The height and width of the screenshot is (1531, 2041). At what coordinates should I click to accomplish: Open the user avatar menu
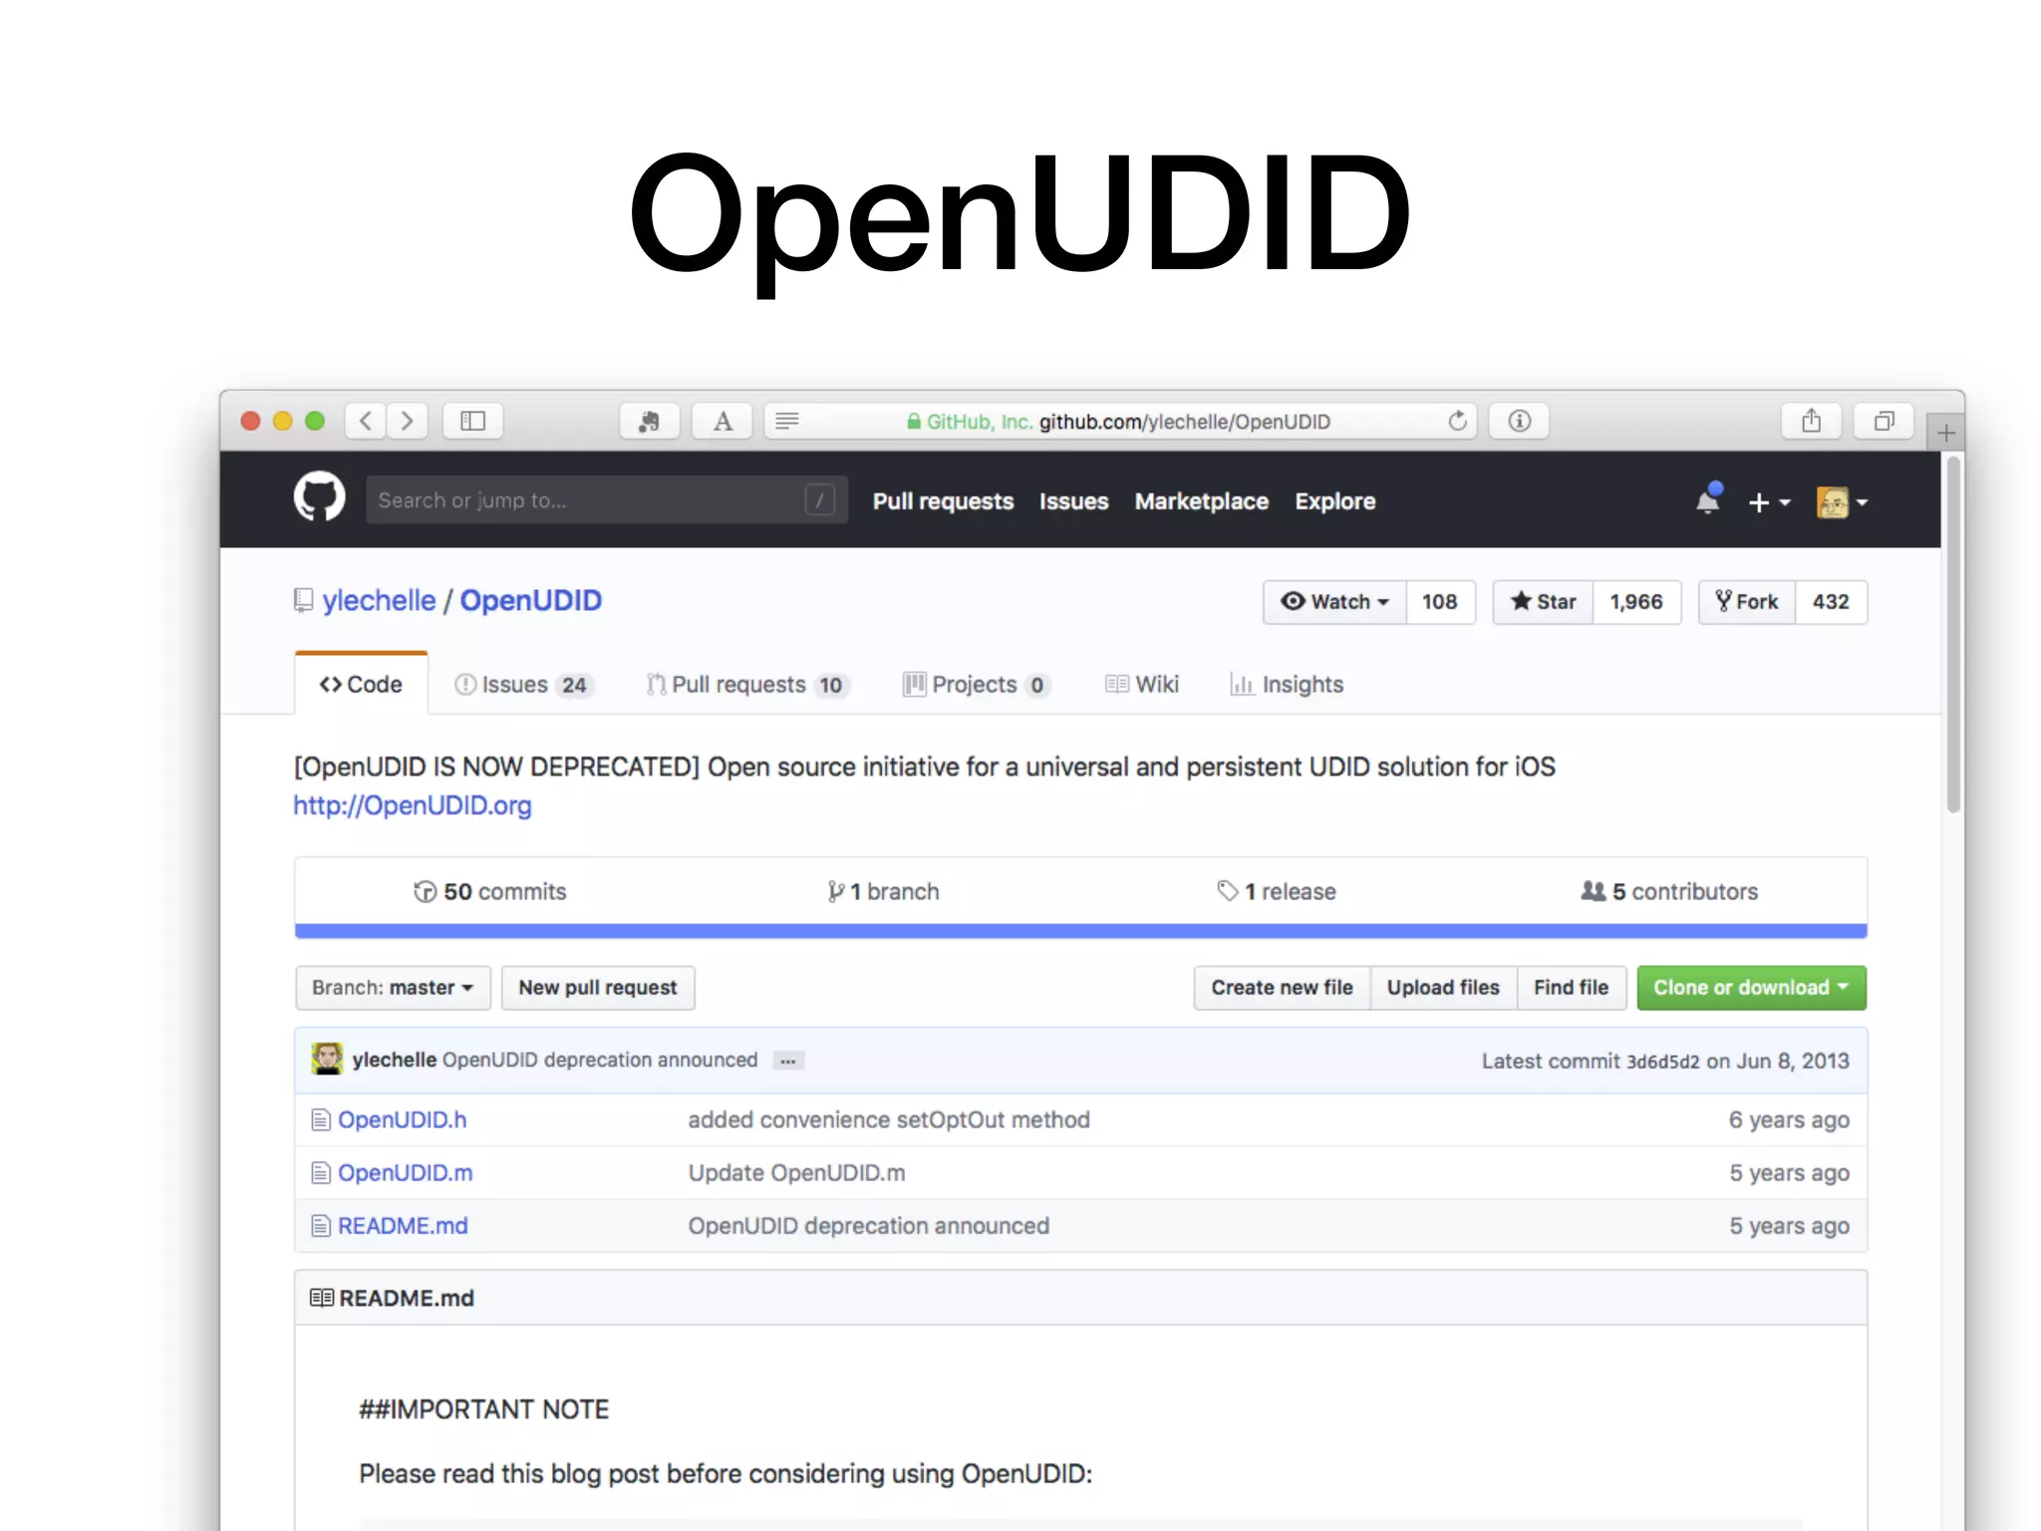1842,502
